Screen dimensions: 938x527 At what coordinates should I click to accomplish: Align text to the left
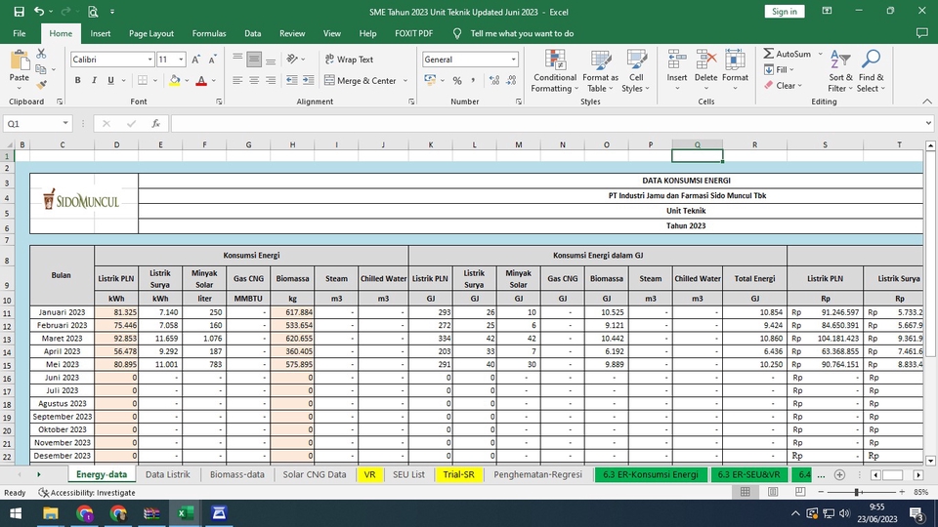(x=237, y=80)
